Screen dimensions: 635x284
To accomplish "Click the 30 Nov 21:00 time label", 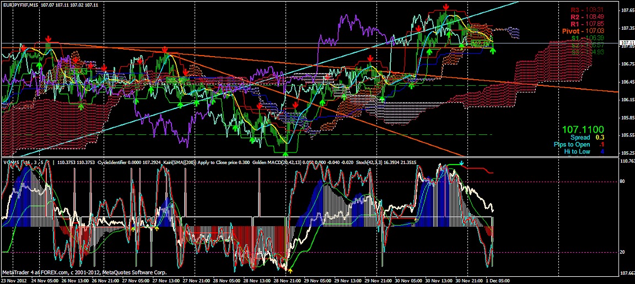I will click(x=469, y=280).
